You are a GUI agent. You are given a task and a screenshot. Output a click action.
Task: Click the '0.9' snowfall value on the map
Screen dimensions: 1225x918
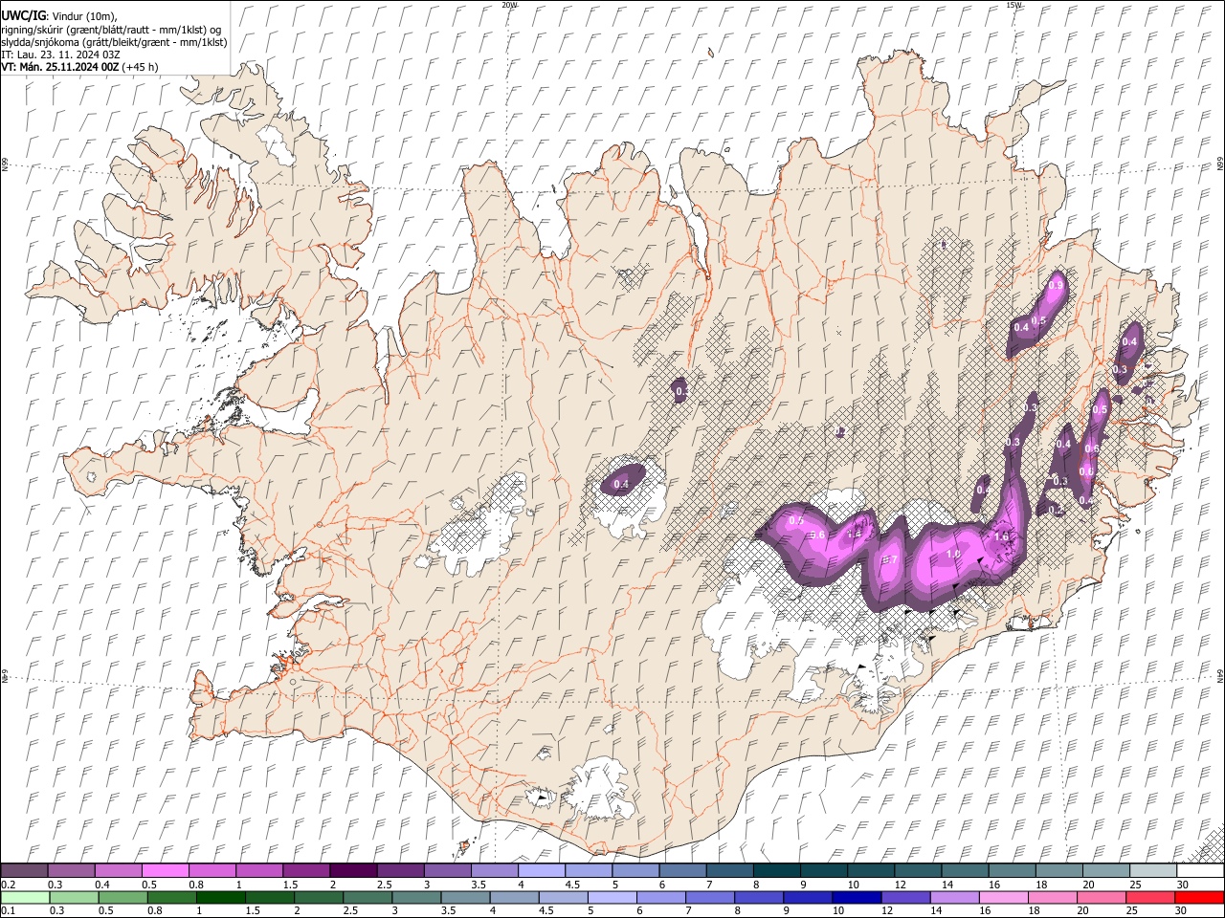(1057, 285)
